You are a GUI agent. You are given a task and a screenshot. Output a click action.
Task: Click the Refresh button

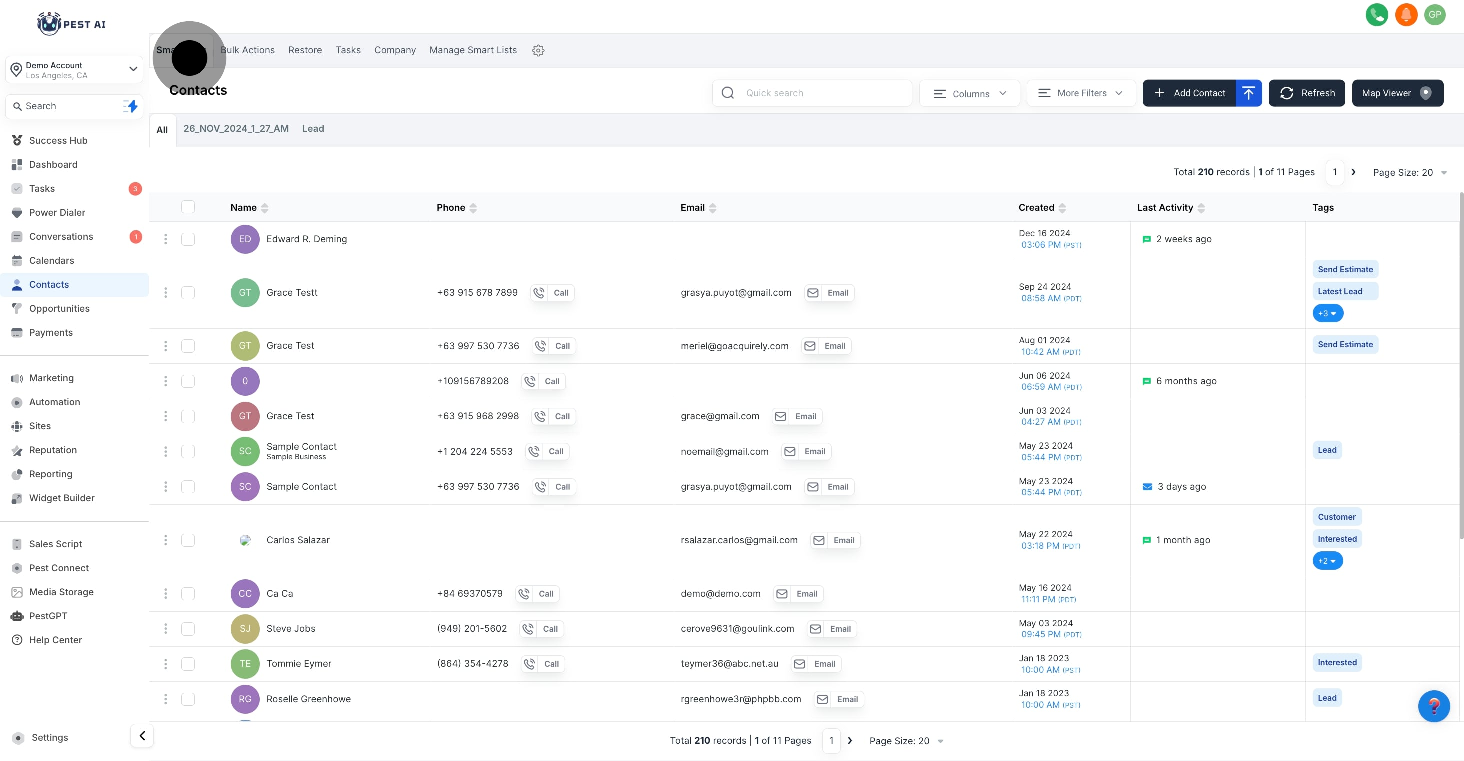1306,93
